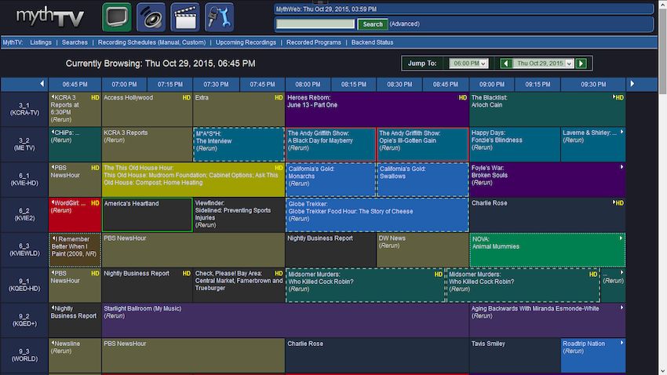Open the Music speaker icon
This screenshot has width=667, height=375.
[151, 17]
